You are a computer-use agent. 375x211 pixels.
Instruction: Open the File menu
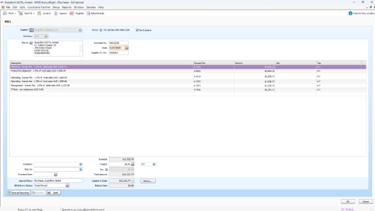[x=8, y=7]
